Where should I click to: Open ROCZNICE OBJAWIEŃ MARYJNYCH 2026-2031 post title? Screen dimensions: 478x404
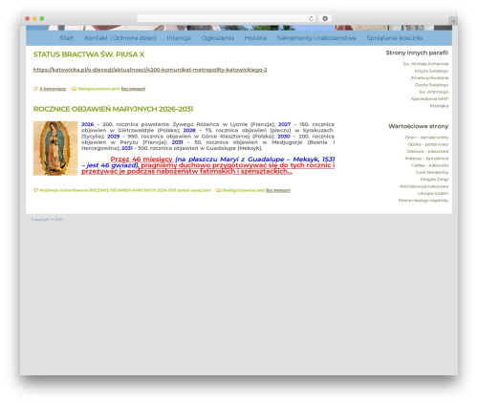pyautogui.click(x=113, y=109)
